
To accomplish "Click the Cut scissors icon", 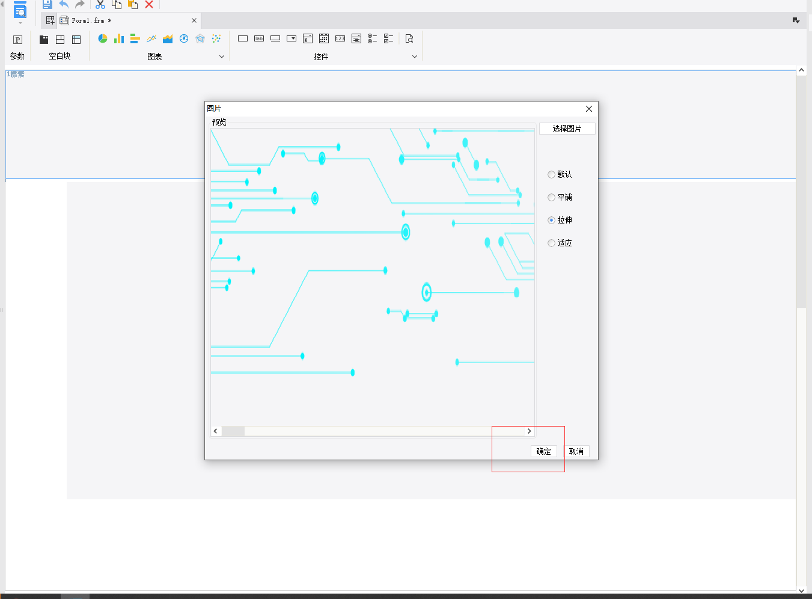I will (x=100, y=4).
